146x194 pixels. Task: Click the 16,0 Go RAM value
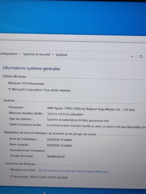[65, 114]
